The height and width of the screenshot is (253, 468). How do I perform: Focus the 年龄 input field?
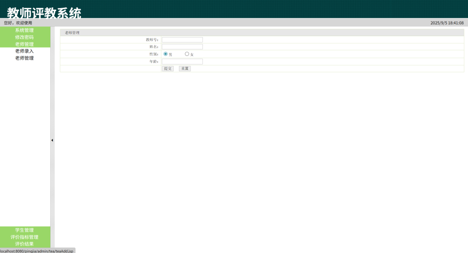click(x=182, y=61)
